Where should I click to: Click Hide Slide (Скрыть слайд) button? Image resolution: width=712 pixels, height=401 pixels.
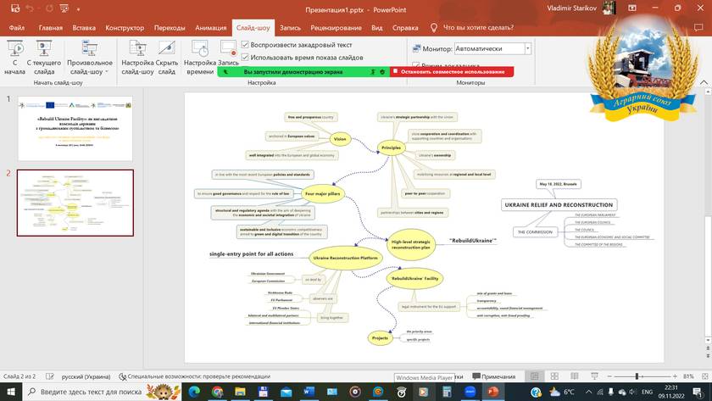coord(167,57)
